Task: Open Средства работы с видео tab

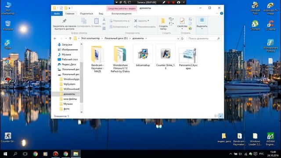Action: (x=122, y=8)
